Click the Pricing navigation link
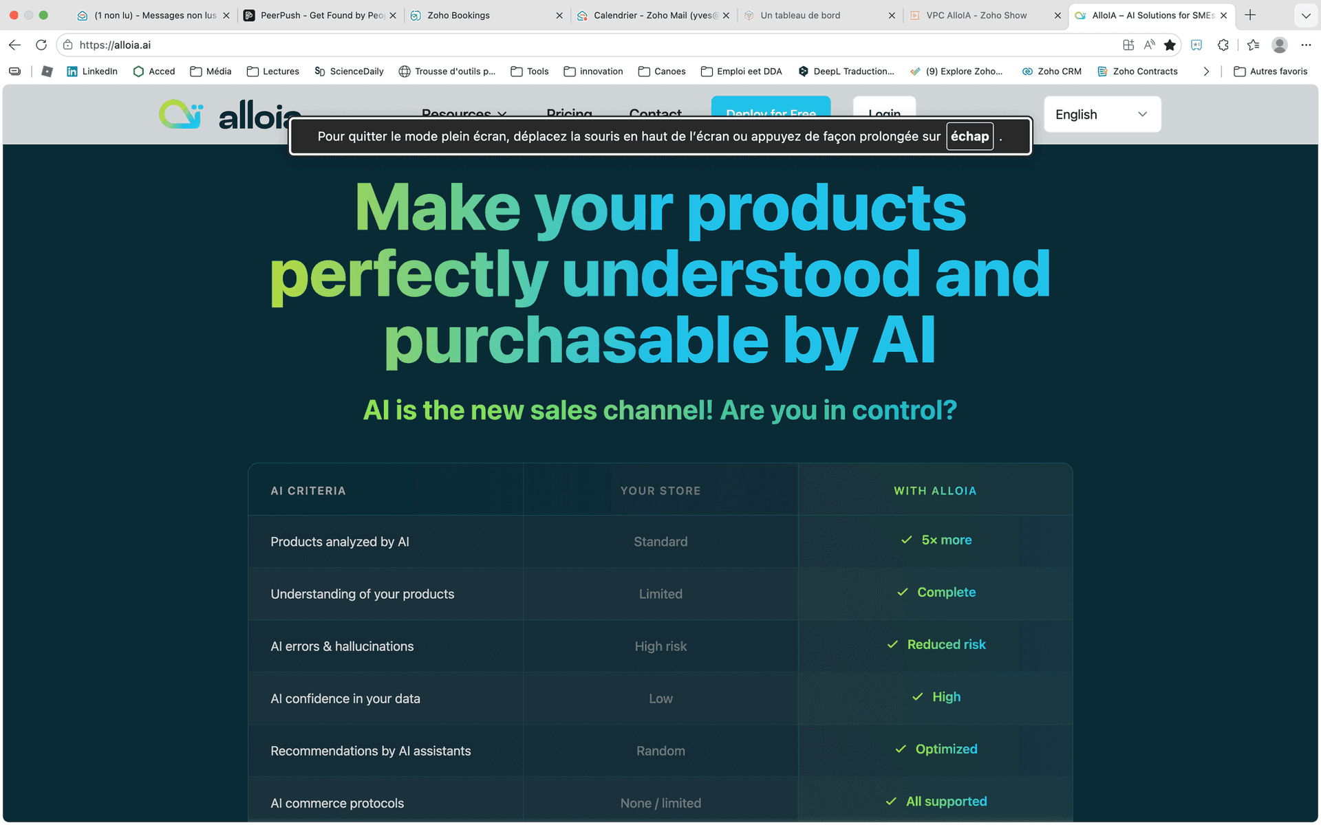 [x=569, y=114]
